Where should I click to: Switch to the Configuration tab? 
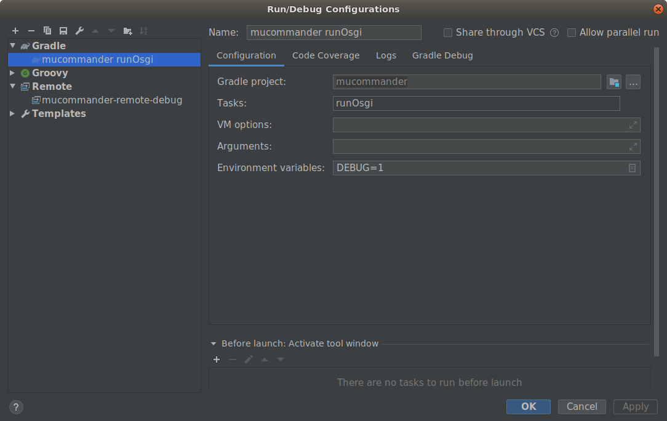[246, 56]
